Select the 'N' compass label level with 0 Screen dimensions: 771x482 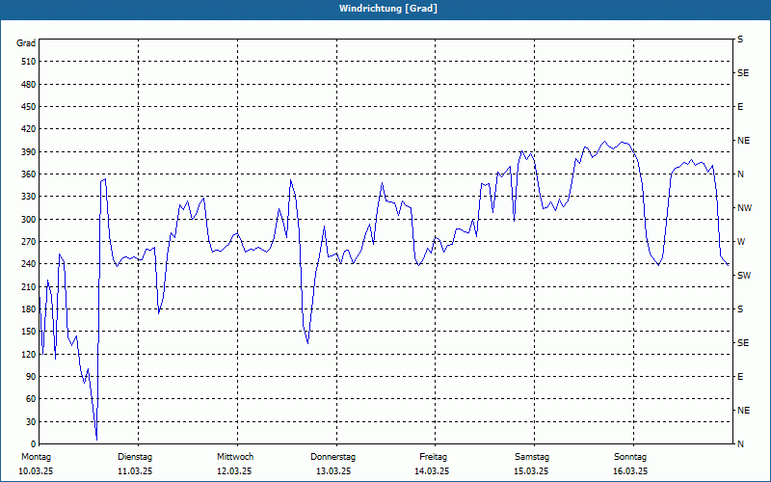[740, 444]
